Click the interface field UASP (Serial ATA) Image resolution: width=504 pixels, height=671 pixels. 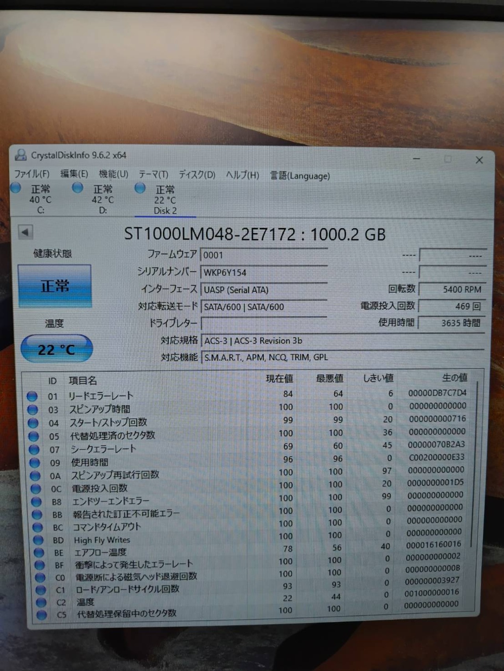coord(264,289)
